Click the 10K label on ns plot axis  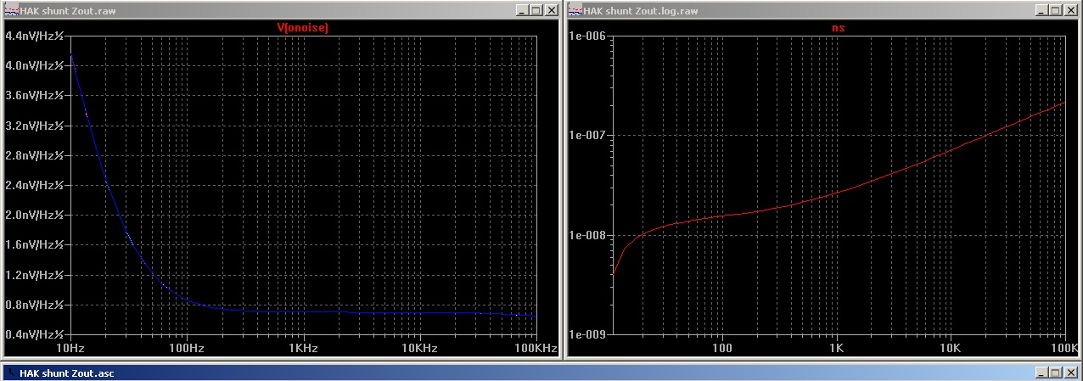pos(950,349)
